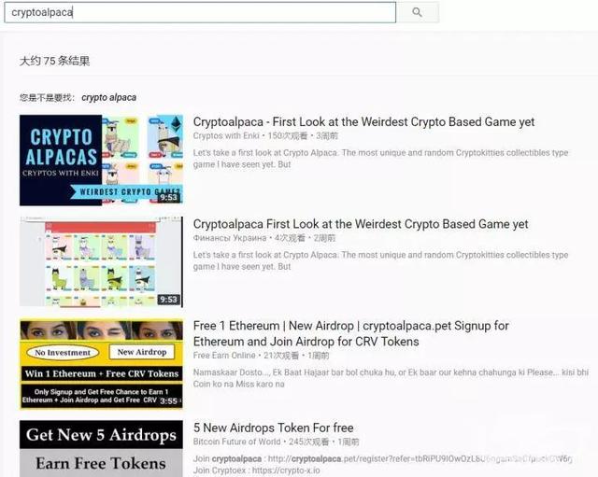Visit the Финансы Украина channel

(230, 238)
